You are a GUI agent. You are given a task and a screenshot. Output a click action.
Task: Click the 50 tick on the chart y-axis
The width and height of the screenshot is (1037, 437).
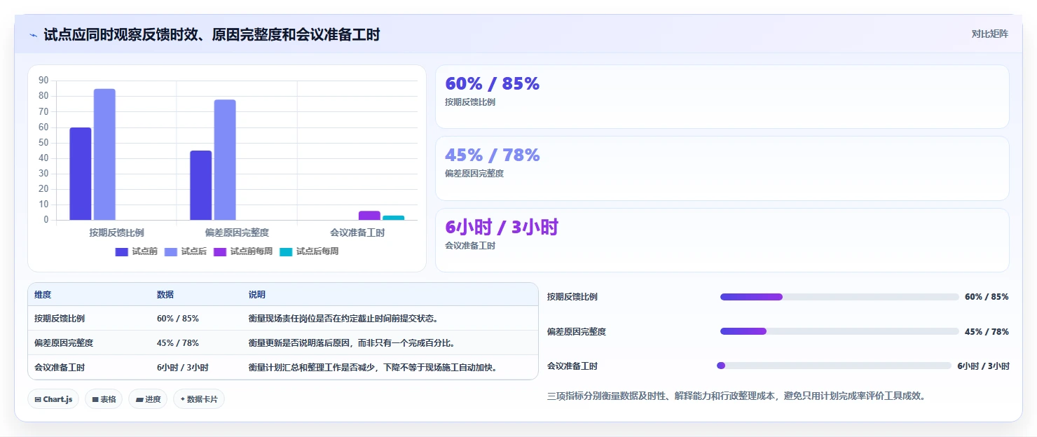[43, 143]
